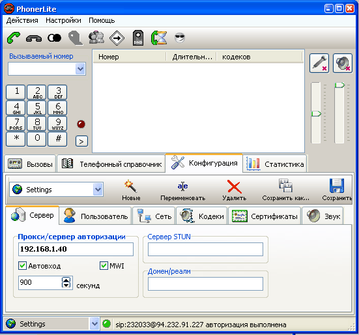Dial 9 WXYZ on keypad
The image size is (359, 335).
[x=57, y=123]
